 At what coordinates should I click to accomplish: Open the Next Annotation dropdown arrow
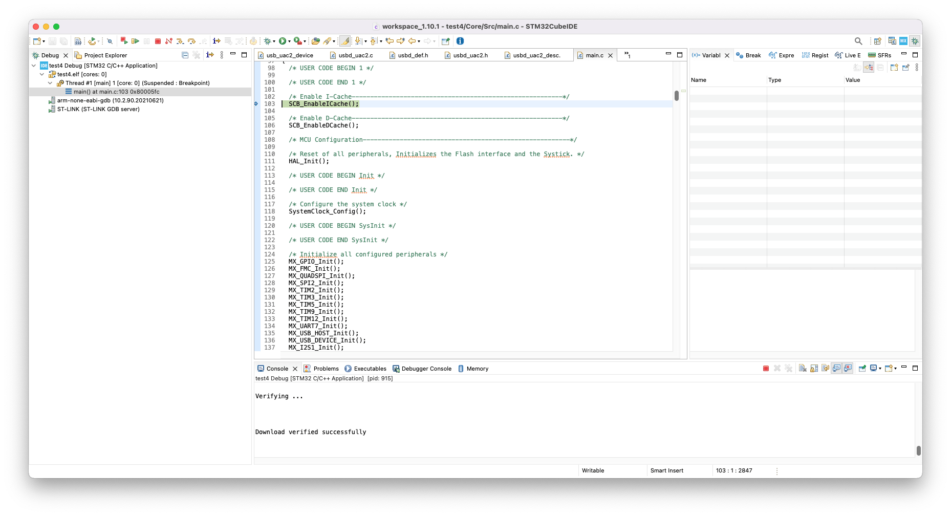(365, 41)
